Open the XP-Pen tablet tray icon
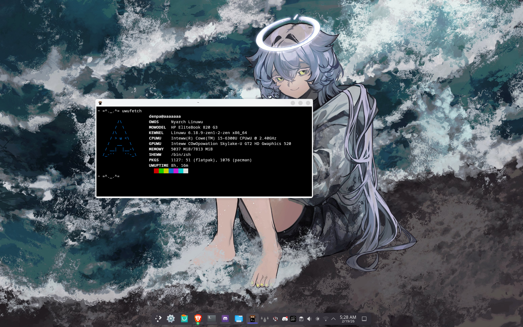The height and width of the screenshot is (327, 523). (x=293, y=319)
